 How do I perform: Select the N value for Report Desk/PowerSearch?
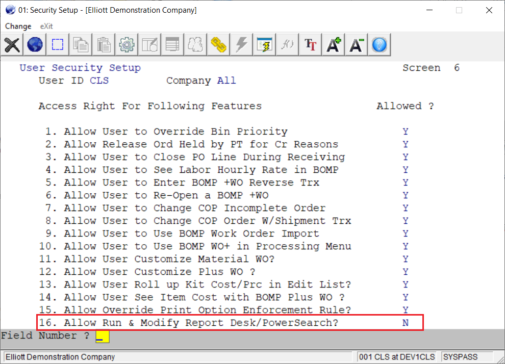click(x=406, y=323)
